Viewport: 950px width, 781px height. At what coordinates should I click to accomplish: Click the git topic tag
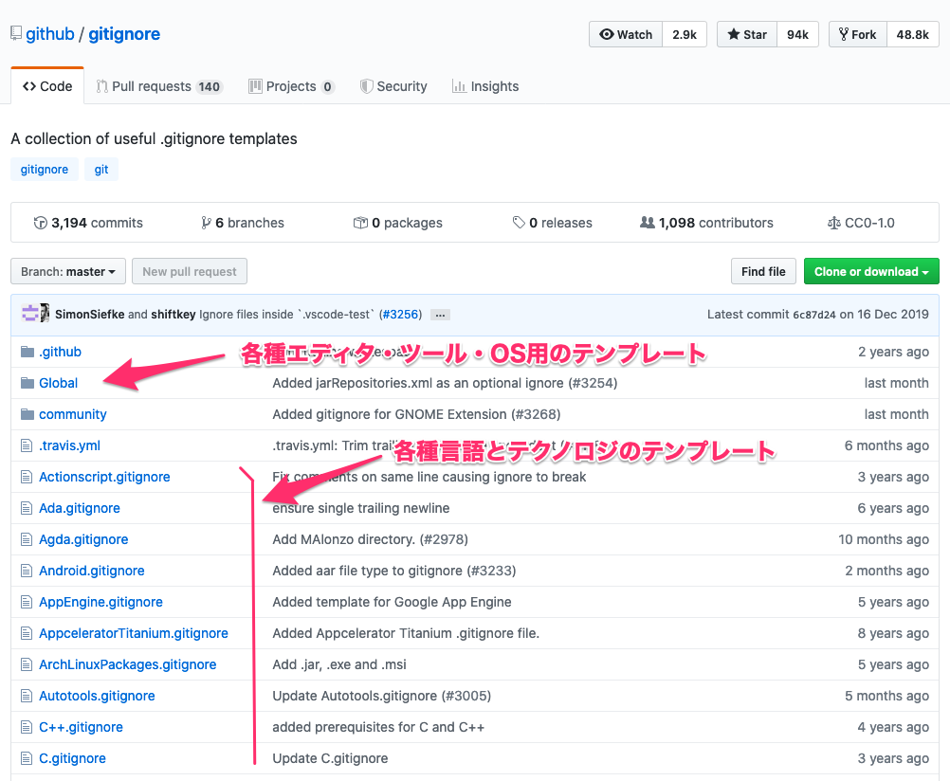click(x=101, y=169)
